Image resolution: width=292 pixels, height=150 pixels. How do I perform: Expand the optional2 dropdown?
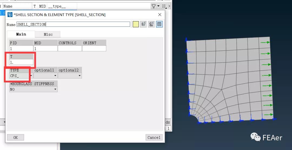(x=70, y=76)
